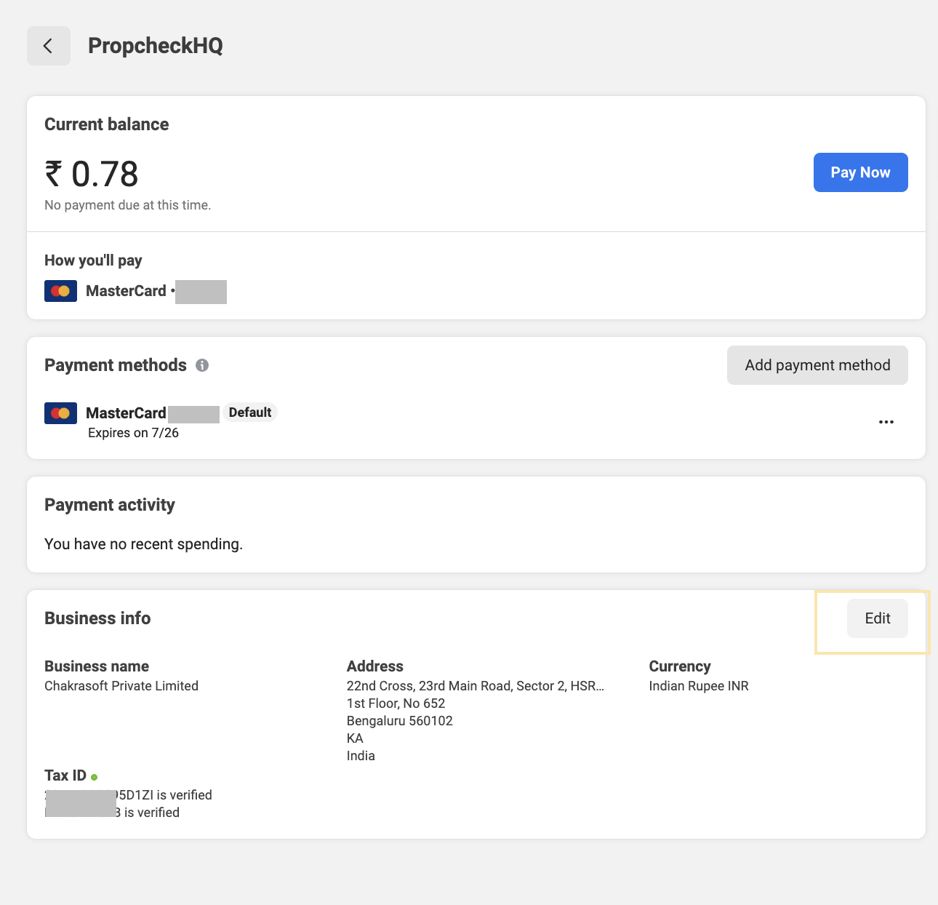Image resolution: width=938 pixels, height=905 pixels.
Task: Go back using the arrow button
Action: [x=49, y=46]
